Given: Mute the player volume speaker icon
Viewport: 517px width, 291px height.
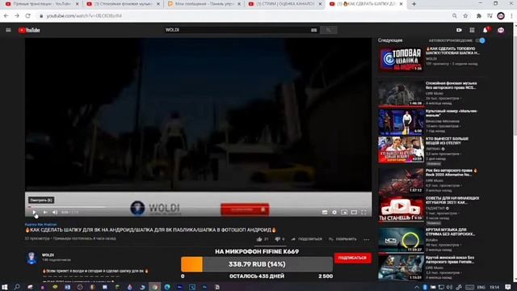Looking at the screenshot, I should 55,212.
